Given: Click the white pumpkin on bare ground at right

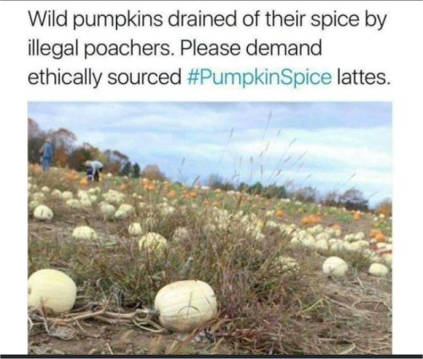Looking at the screenshot, I should (x=335, y=267).
